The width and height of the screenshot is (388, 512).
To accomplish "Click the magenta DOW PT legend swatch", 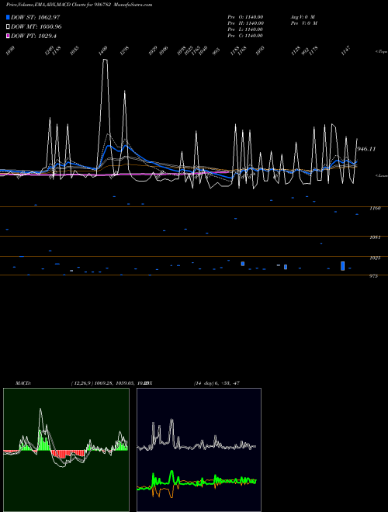I will pyautogui.click(x=8, y=36).
